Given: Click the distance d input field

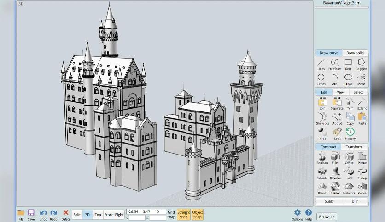Looking at the screenshot, I should point(137,217).
